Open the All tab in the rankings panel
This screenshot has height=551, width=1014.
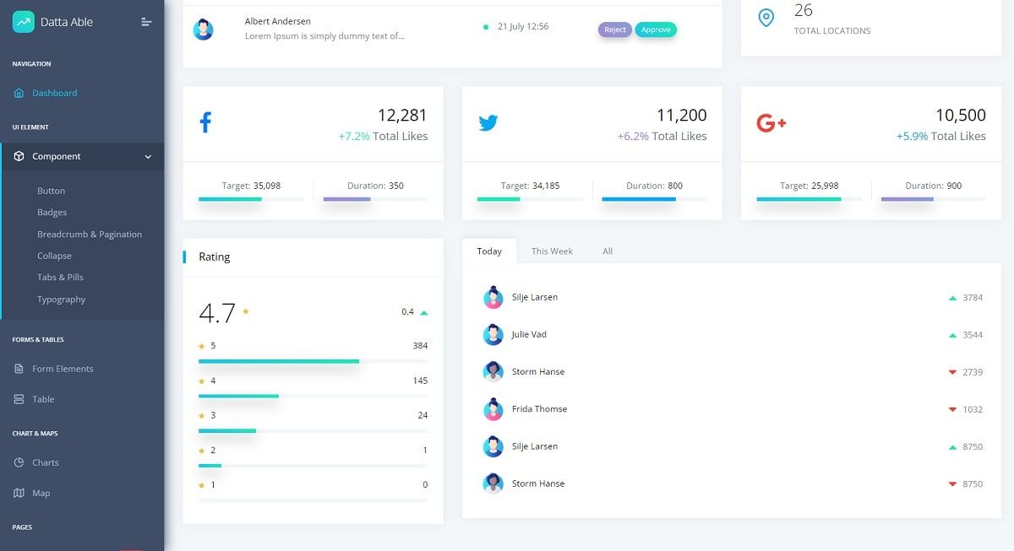607,251
